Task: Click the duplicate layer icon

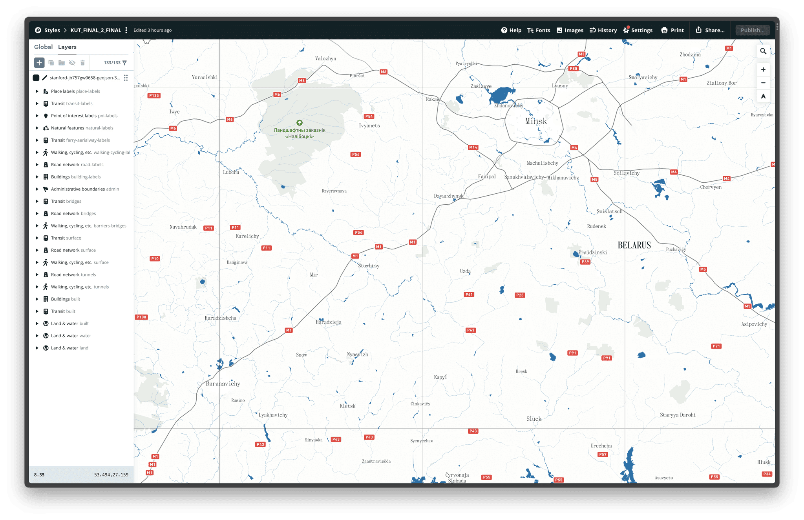Action: [51, 63]
